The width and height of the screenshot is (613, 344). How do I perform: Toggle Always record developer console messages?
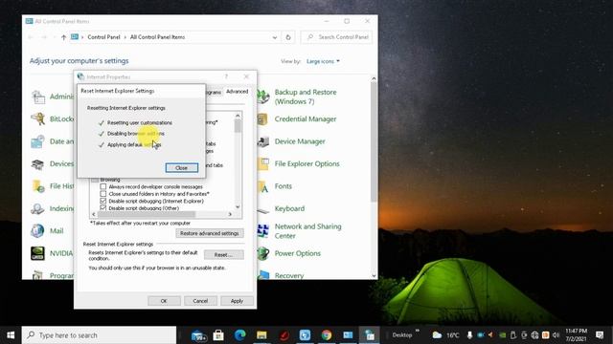[x=103, y=187]
